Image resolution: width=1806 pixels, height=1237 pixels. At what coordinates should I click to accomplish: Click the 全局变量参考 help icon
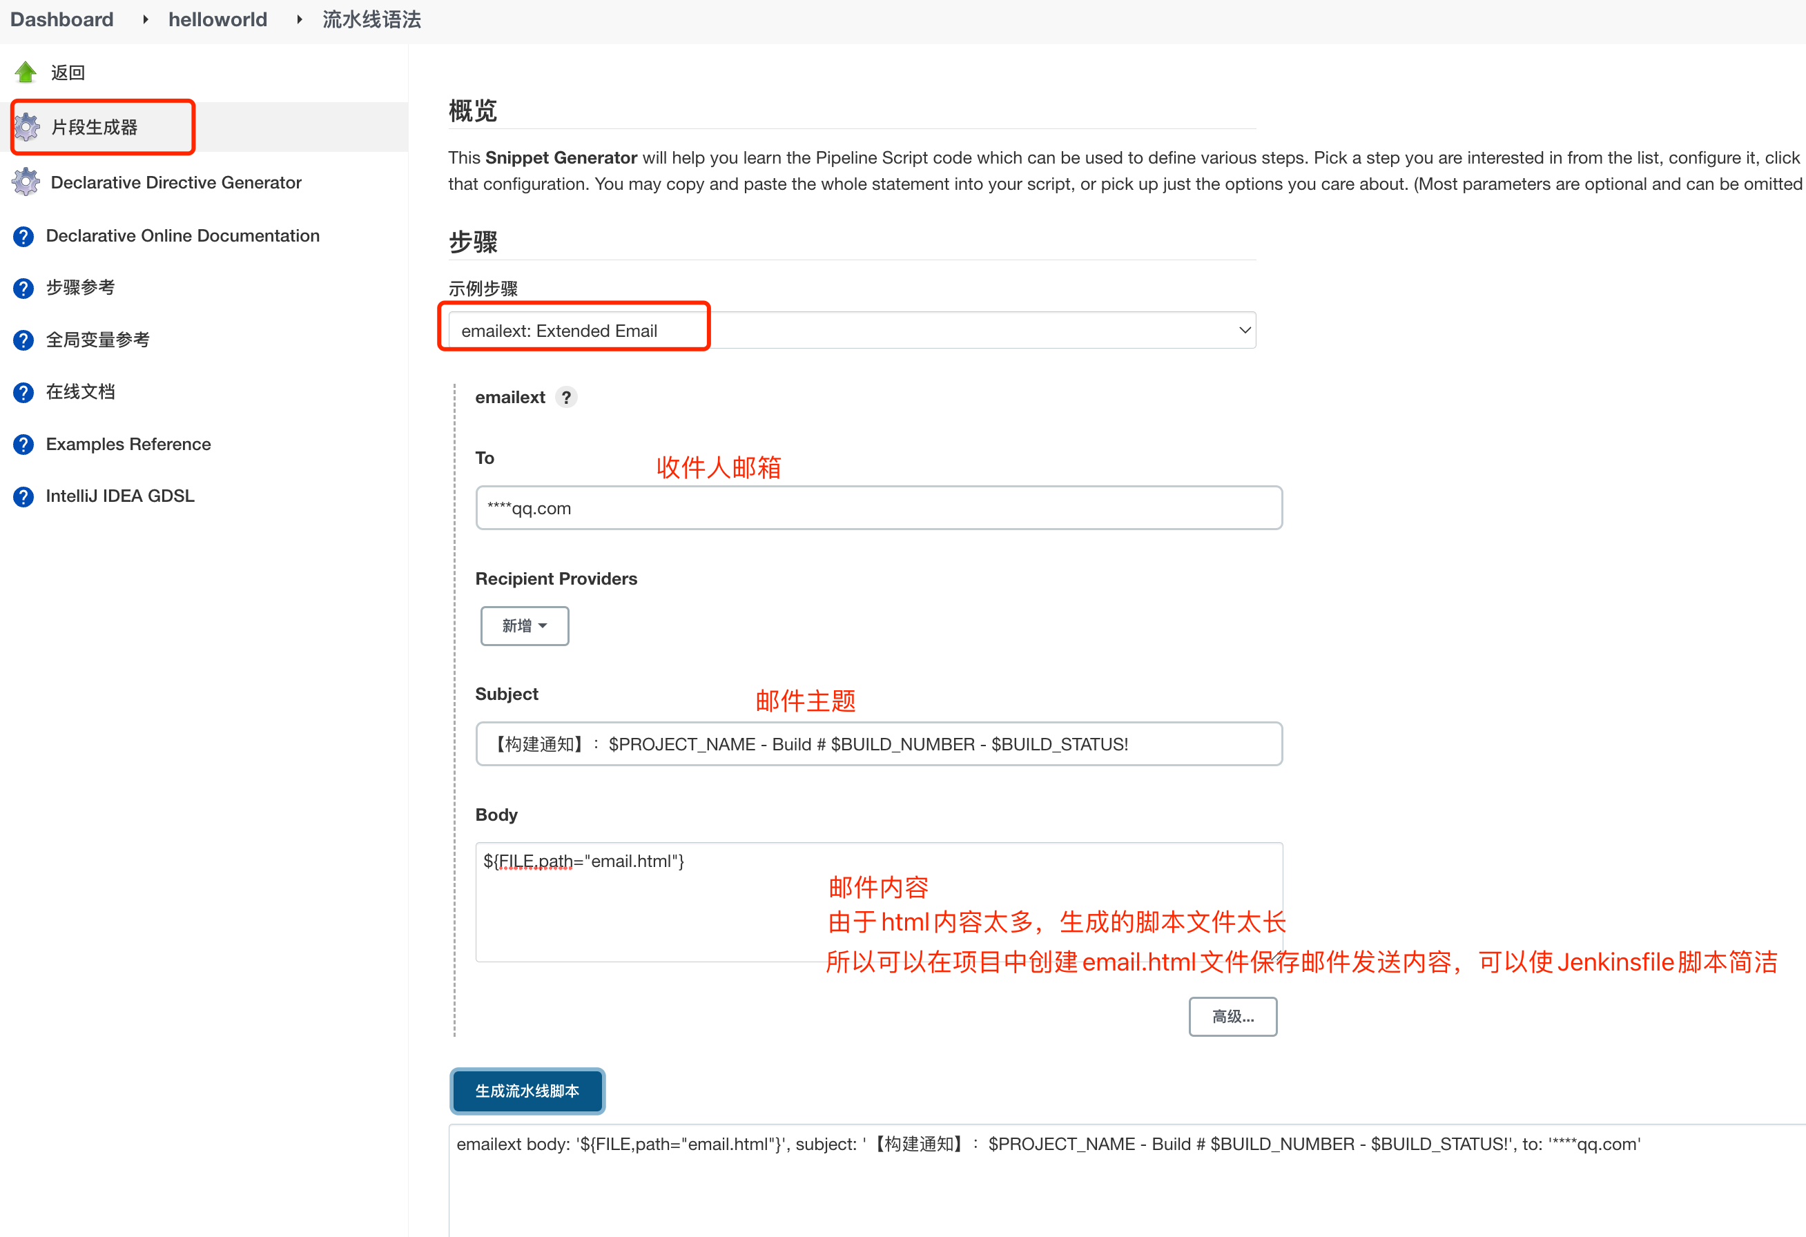[22, 339]
